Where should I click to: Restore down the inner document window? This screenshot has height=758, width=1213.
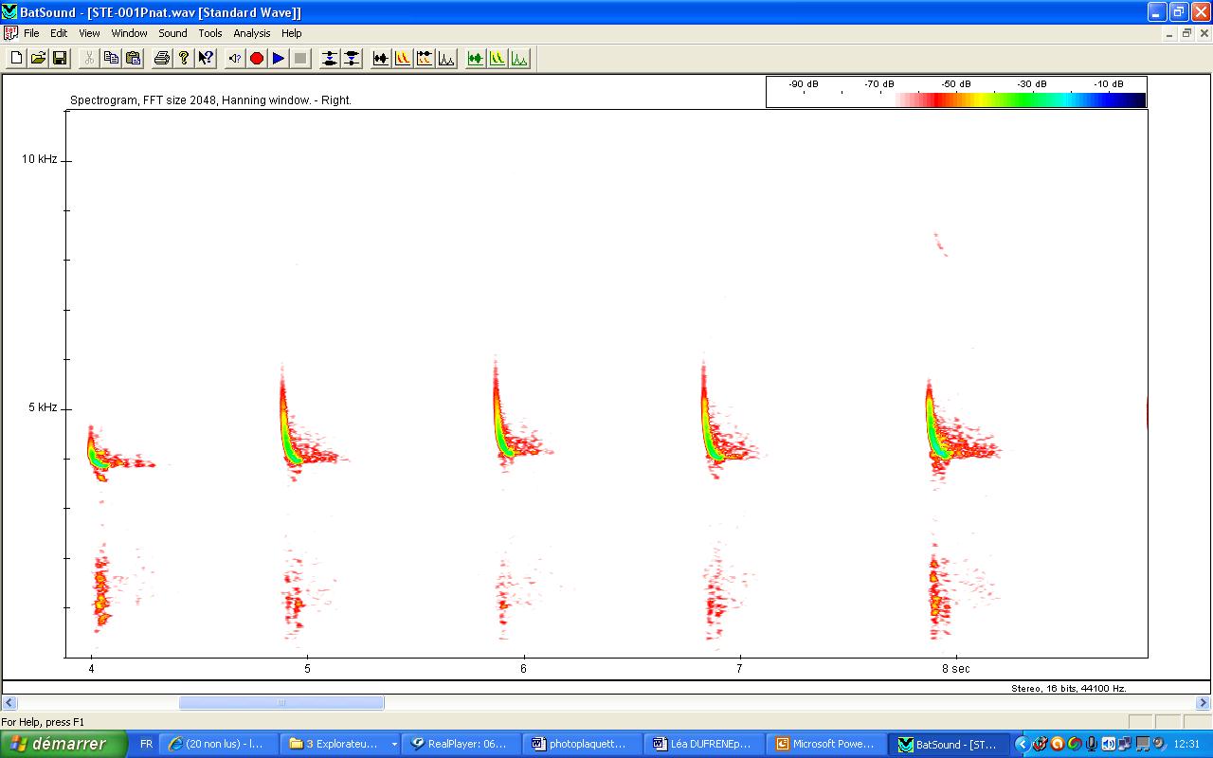tap(1186, 33)
